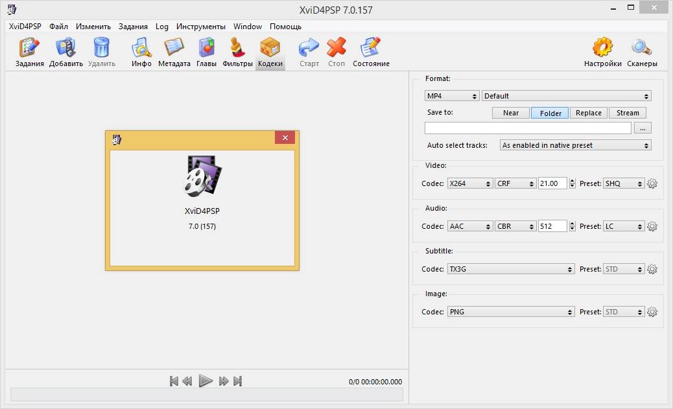The width and height of the screenshot is (673, 409).
Task: Jump to the last frame button
Action: pyautogui.click(x=238, y=381)
